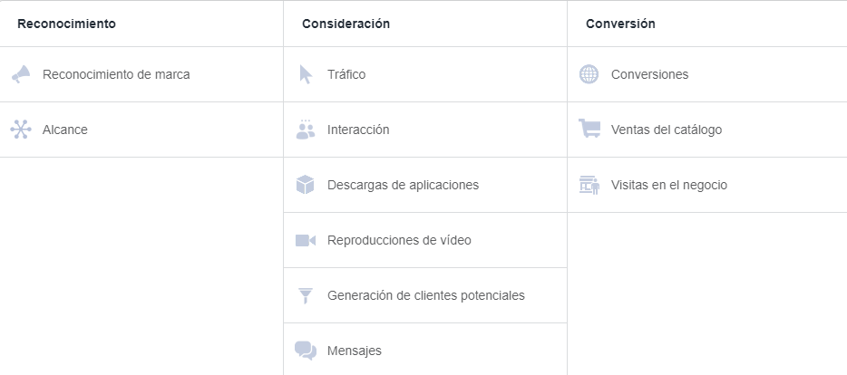This screenshot has width=847, height=375.
Task: Select the Ventas del catálogo option
Action: click(x=667, y=130)
